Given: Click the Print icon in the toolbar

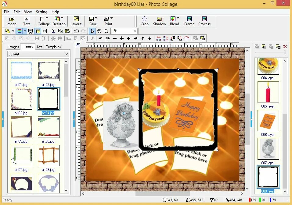Looking at the screenshot, I should (x=107, y=19).
